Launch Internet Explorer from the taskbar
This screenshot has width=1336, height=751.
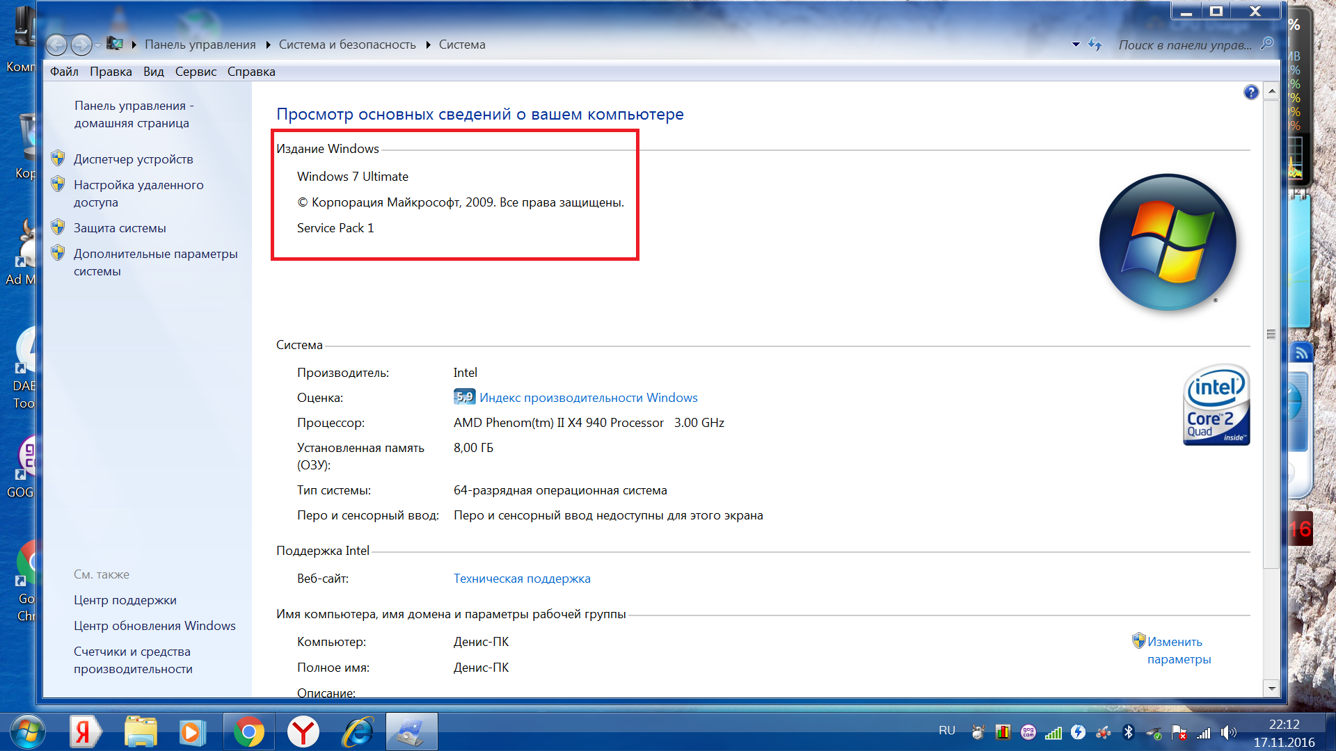[x=358, y=732]
